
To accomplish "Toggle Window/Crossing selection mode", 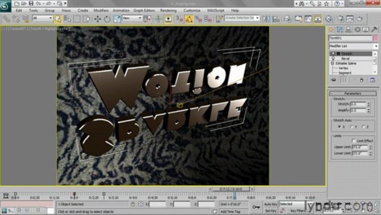I will (86, 19).
